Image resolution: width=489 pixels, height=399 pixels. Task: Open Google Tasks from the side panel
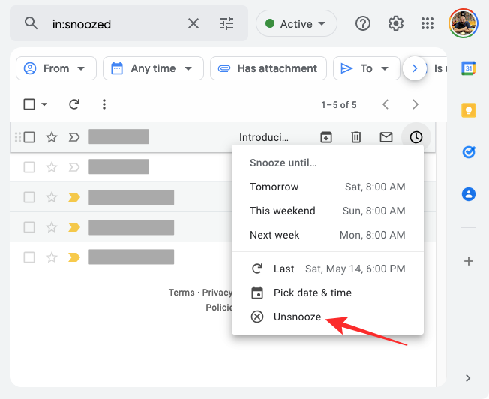coord(469,152)
